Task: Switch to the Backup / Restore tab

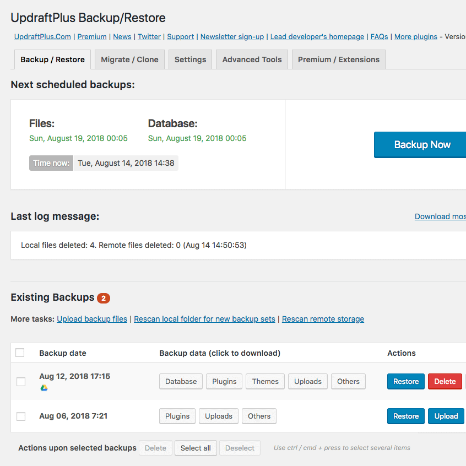Action: (52, 59)
